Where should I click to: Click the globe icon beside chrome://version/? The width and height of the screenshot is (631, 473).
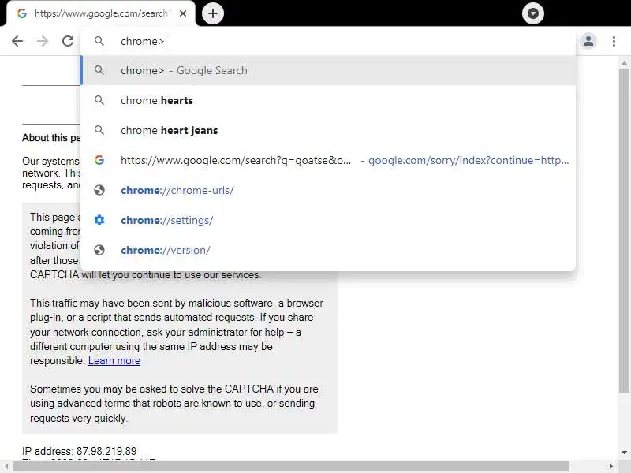tap(99, 250)
